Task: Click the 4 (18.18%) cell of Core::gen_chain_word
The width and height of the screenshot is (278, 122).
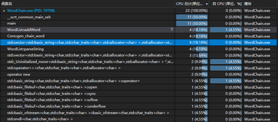Action: pos(192,36)
